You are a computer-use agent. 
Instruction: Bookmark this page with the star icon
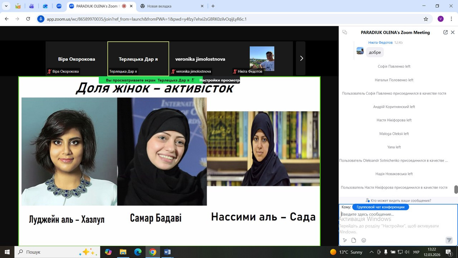click(426, 19)
